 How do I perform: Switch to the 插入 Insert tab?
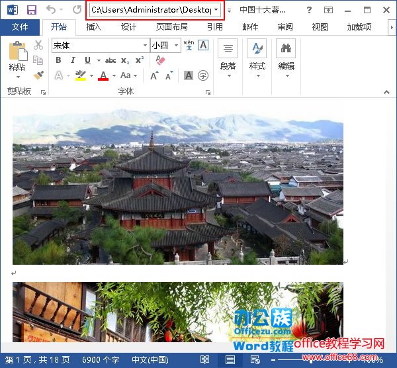(93, 27)
